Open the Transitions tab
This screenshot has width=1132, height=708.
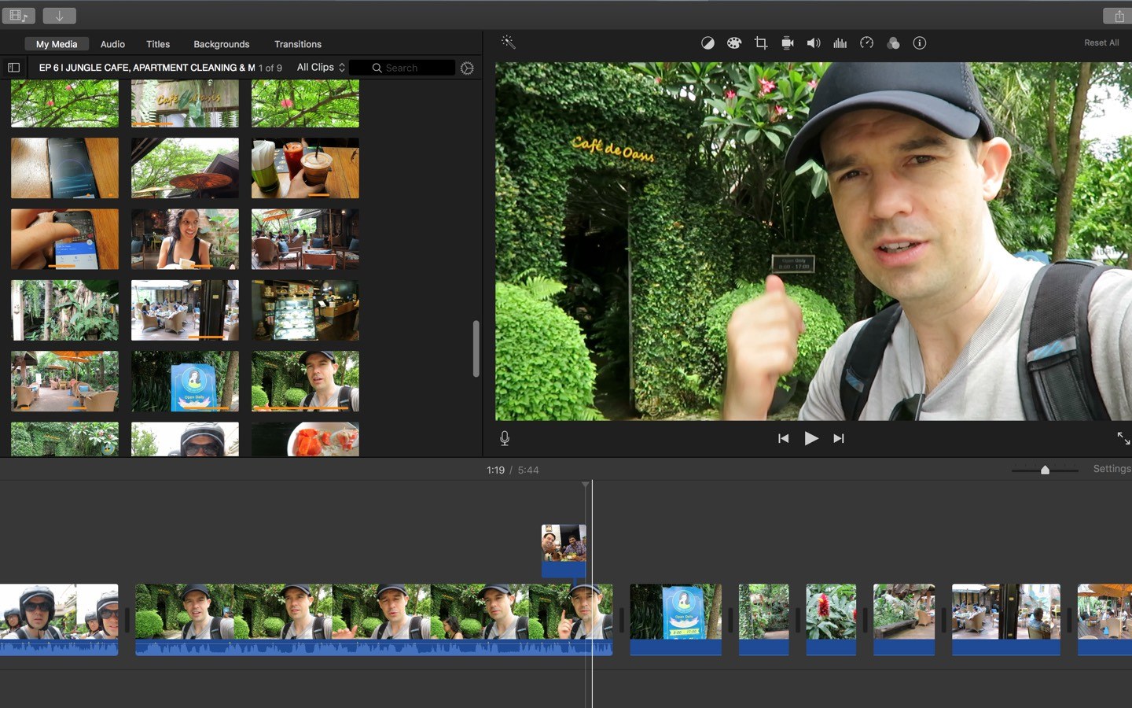pos(298,44)
